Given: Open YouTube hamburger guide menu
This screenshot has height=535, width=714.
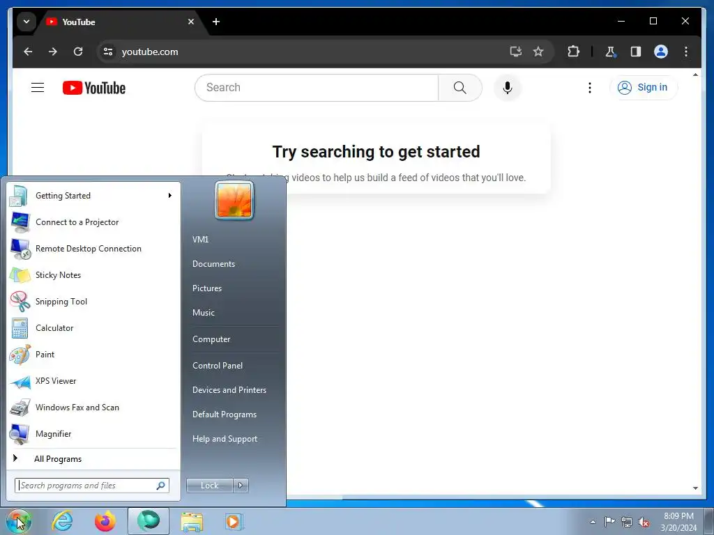Looking at the screenshot, I should [x=38, y=87].
